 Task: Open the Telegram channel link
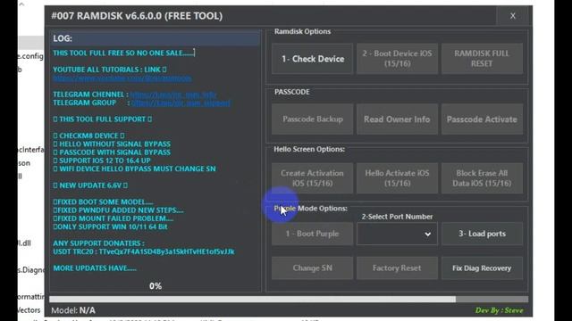[173, 95]
